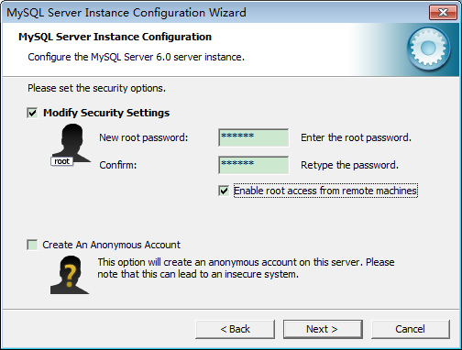
Task: Click the anonymous account warning text
Action: click(x=246, y=268)
